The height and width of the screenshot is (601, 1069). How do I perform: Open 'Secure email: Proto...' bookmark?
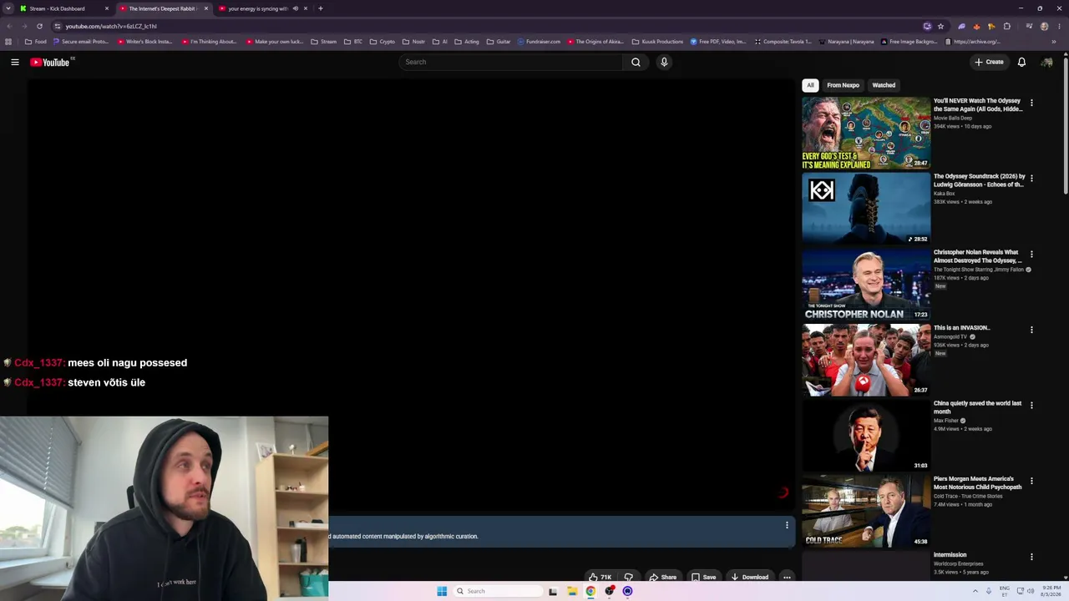click(80, 42)
